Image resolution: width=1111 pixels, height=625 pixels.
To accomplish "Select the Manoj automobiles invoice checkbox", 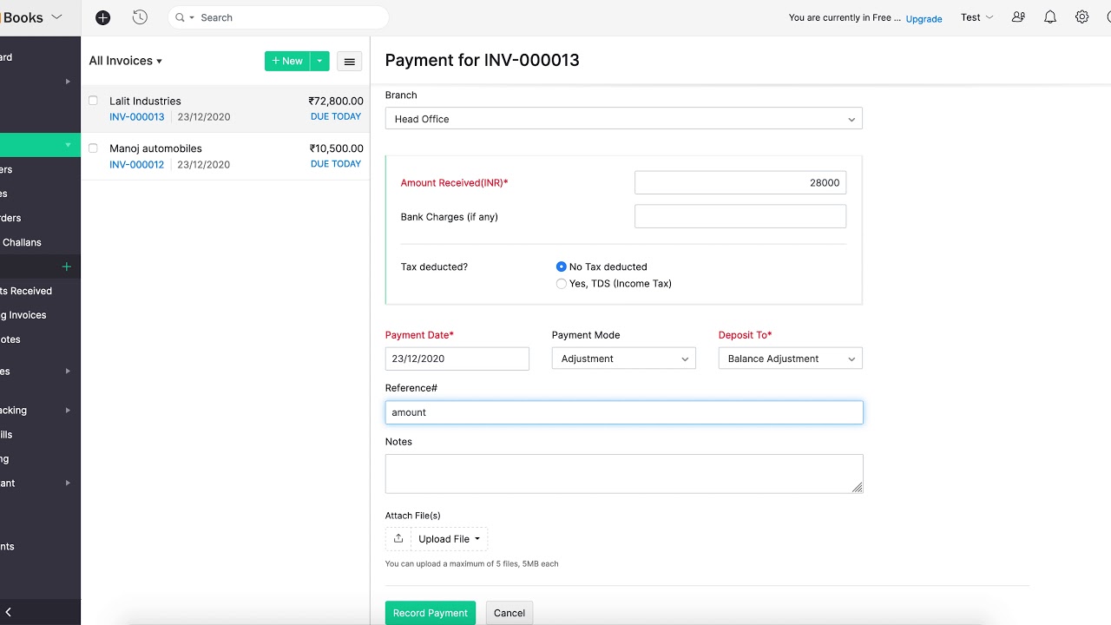I will coord(93,148).
